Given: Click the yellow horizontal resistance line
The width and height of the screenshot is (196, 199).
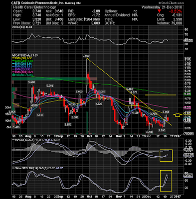Looking at the screenshot, I should (x=161, y=95).
